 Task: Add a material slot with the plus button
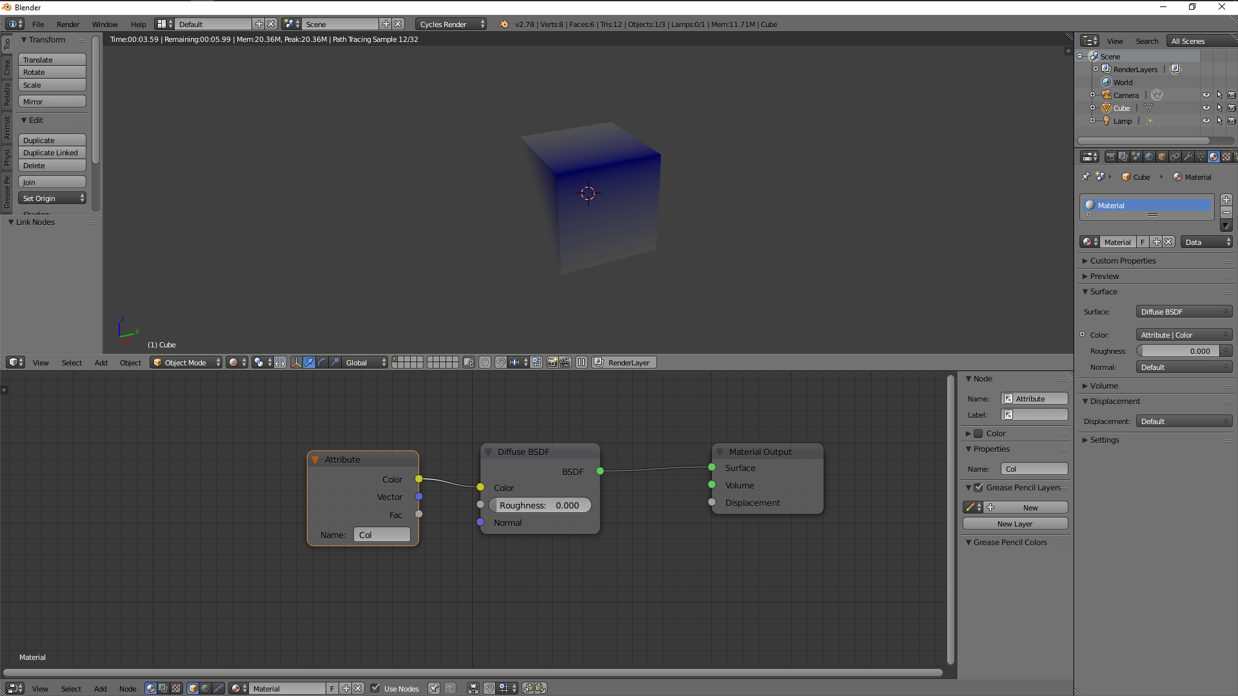[x=1226, y=200]
